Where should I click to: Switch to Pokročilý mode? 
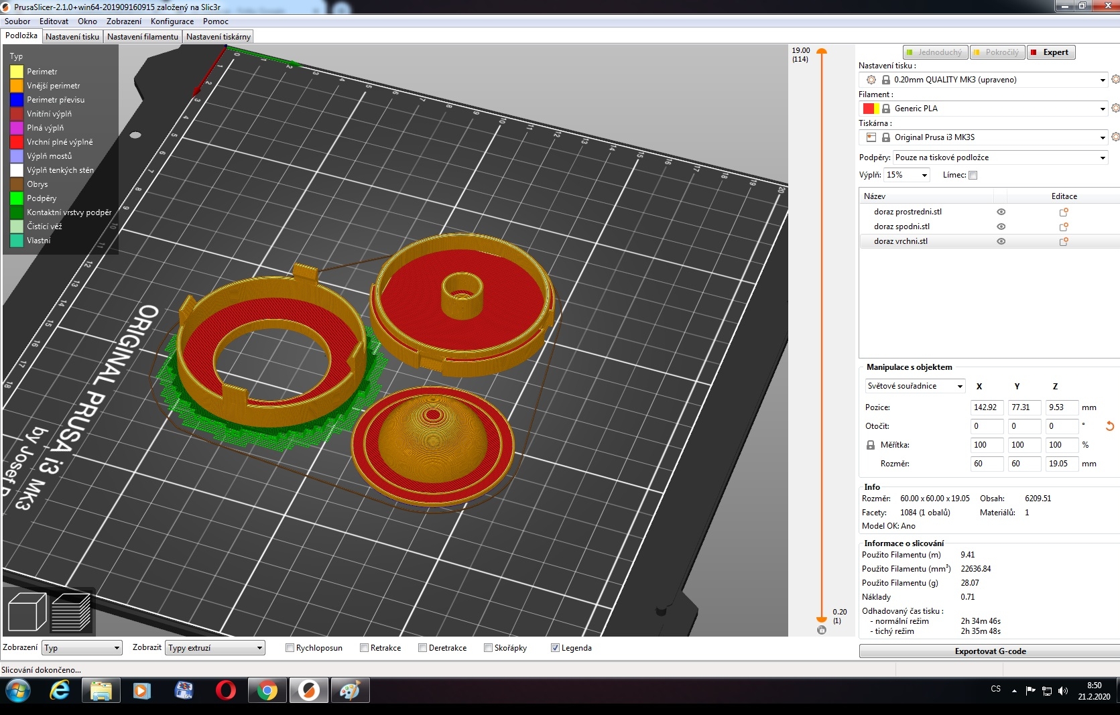tap(997, 52)
